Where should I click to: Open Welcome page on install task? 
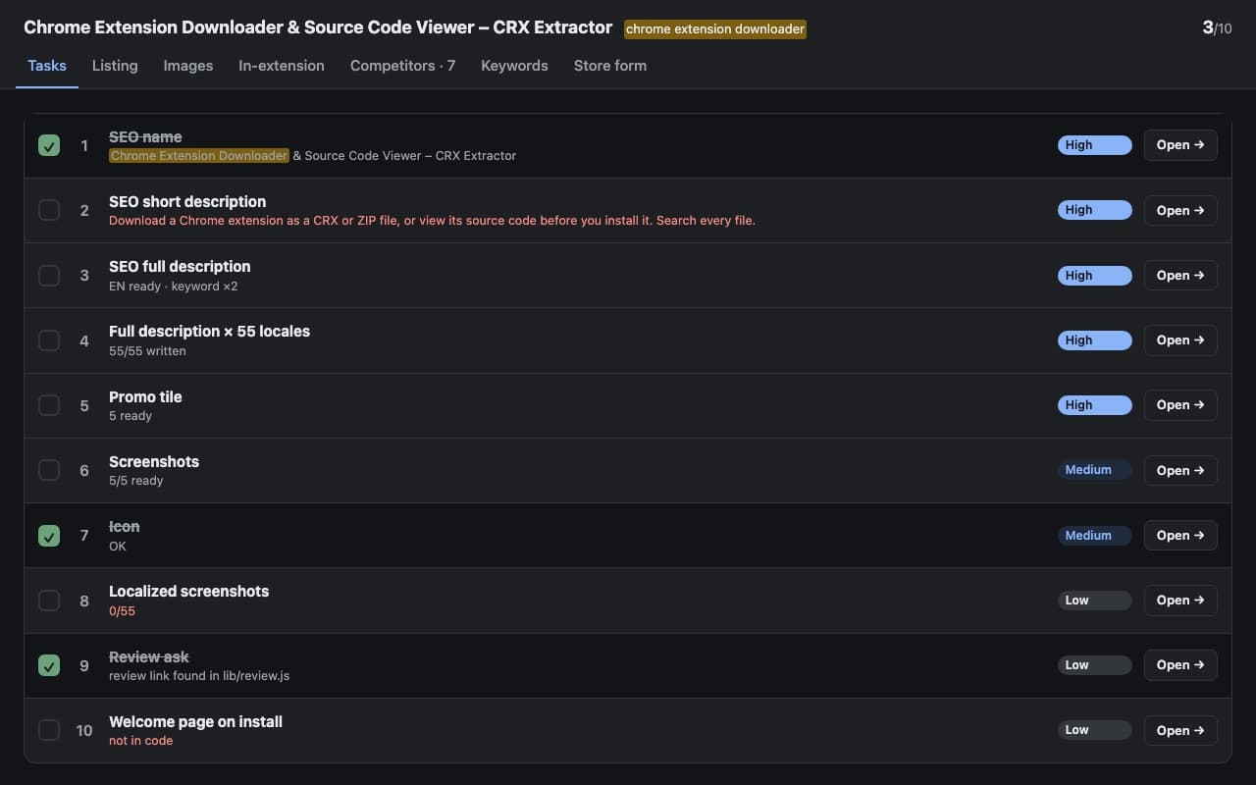point(1180,730)
